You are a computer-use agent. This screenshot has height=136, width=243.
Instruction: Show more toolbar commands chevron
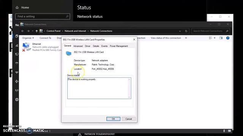(x=186, y=38)
